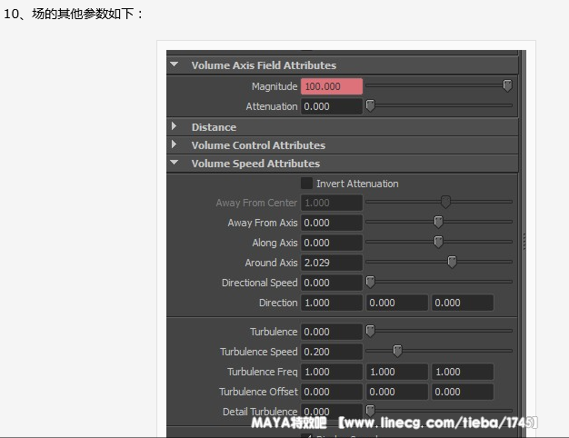Expand Volume Control Attributes section
Viewport: 569px width, 438px height.
[175, 144]
